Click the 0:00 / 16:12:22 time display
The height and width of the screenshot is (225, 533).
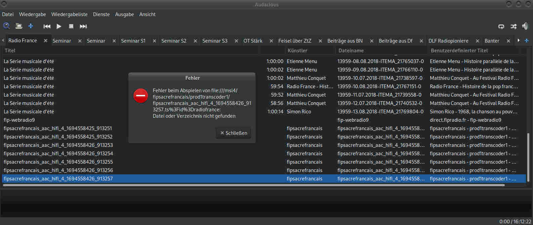(x=515, y=222)
